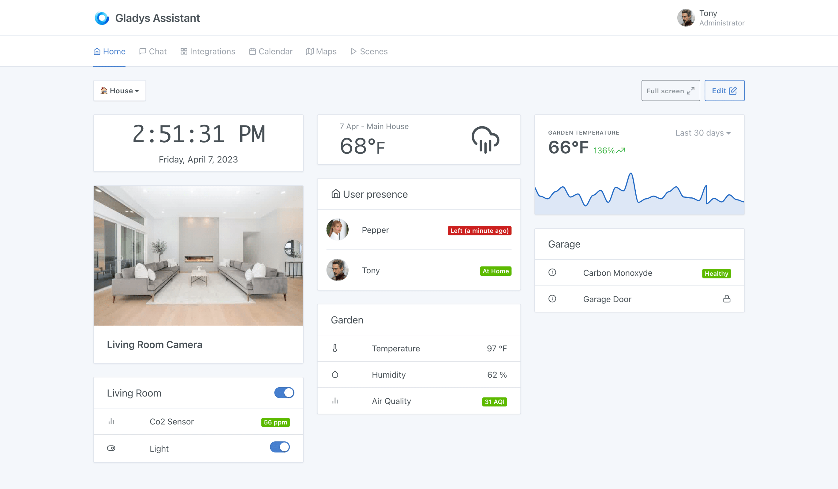The height and width of the screenshot is (489, 838).
Task: Expand the Last 30 days dropdown
Action: coord(703,132)
